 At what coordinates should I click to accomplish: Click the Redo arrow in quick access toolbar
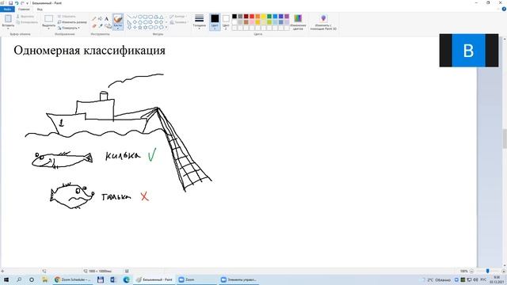pos(22,3)
